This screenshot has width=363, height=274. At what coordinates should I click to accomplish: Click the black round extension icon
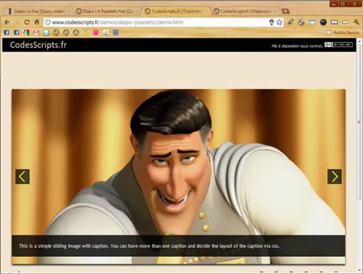point(323,22)
